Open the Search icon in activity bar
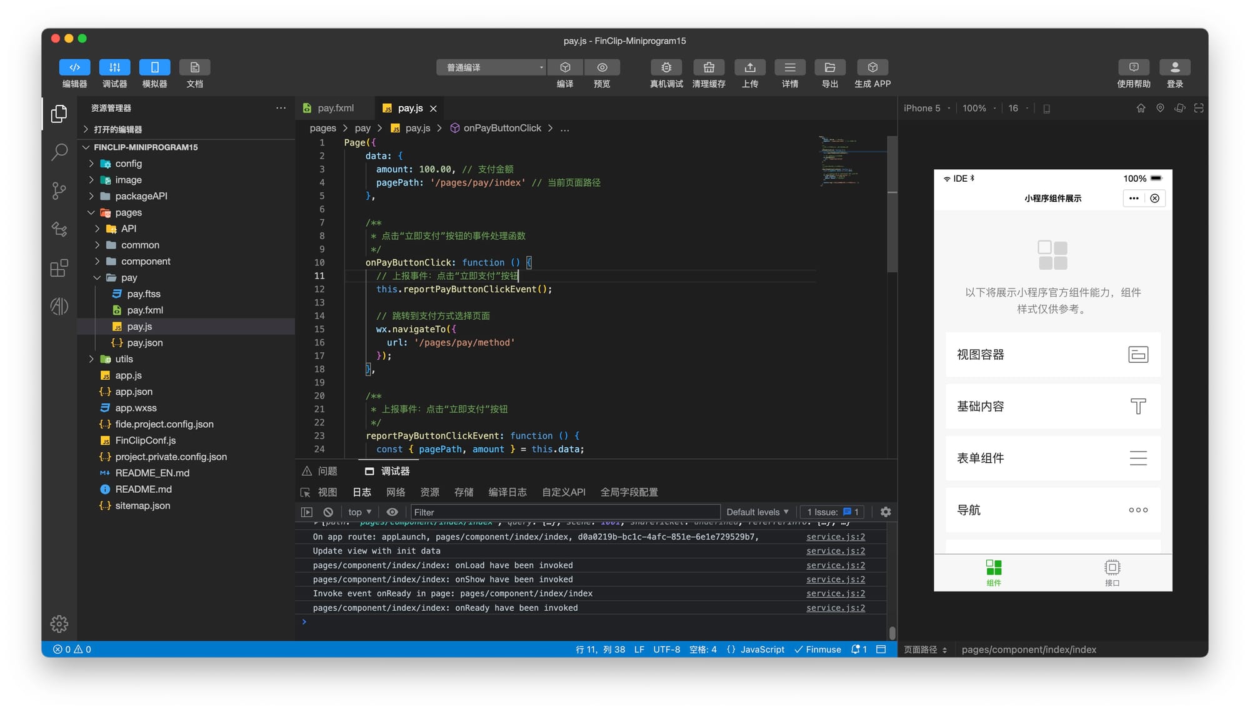This screenshot has width=1250, height=712. tap(59, 152)
